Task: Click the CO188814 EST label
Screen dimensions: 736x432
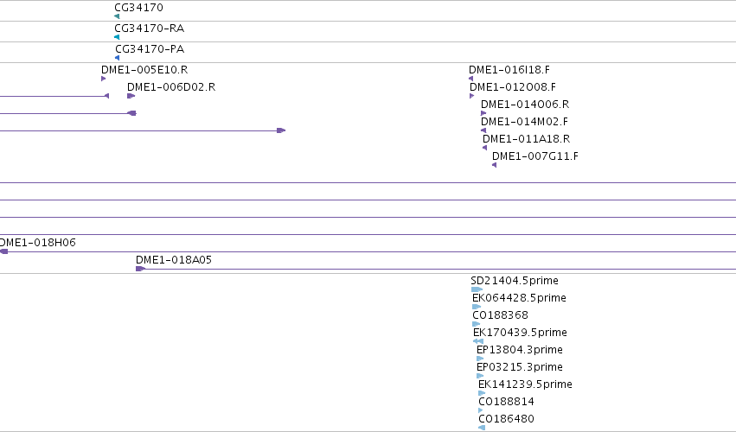Action: click(506, 402)
